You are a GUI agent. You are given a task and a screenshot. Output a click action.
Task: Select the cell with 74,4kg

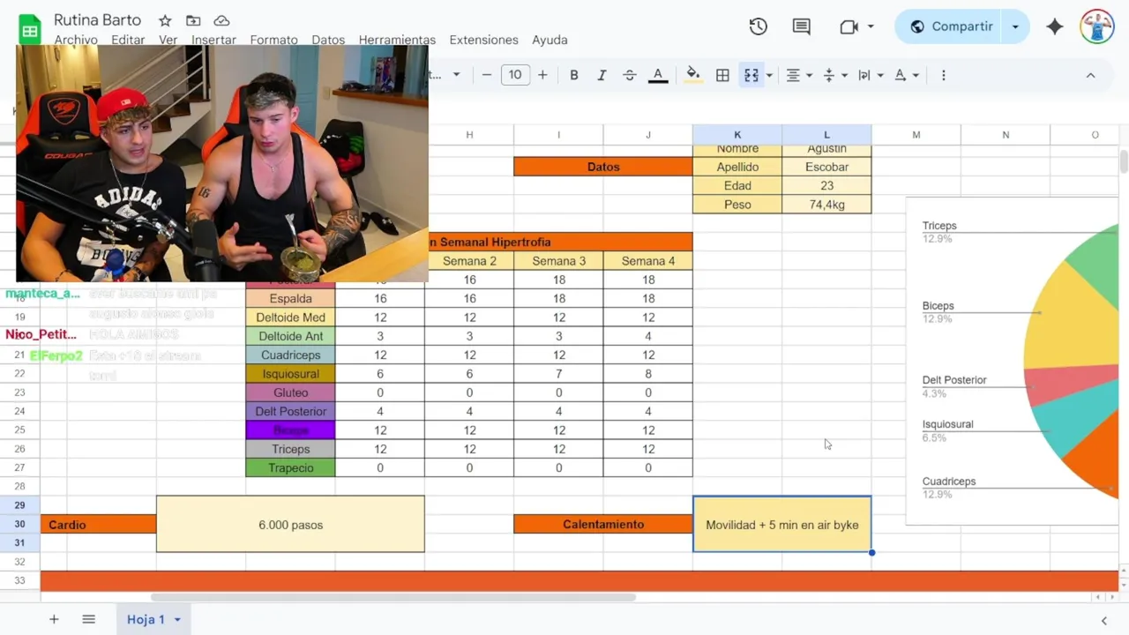(x=826, y=205)
